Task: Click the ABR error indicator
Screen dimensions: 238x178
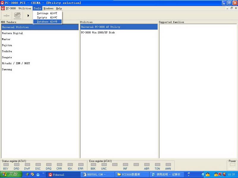Action: coord(147,165)
